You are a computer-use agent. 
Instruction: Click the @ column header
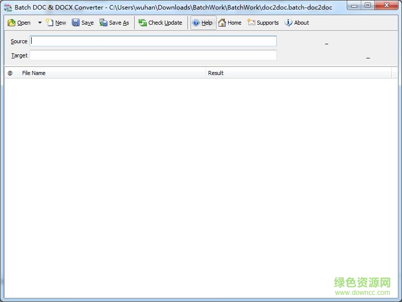[x=11, y=73]
